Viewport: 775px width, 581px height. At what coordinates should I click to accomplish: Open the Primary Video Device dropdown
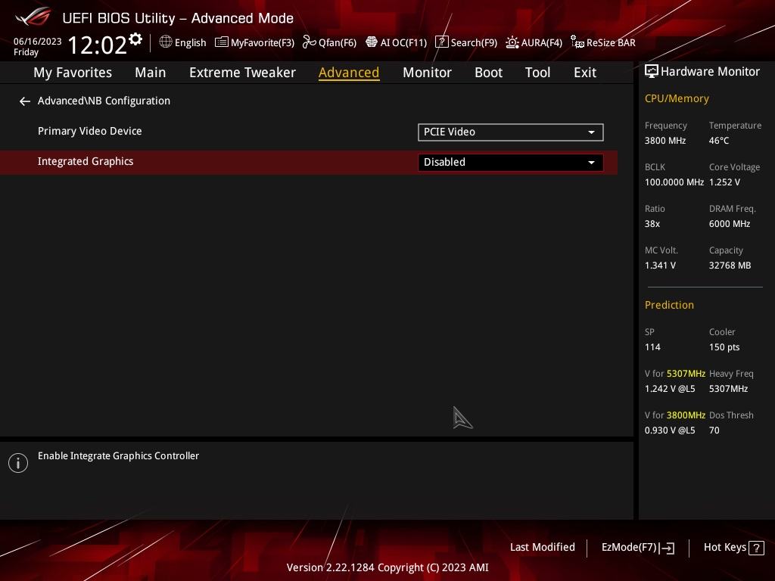511,132
